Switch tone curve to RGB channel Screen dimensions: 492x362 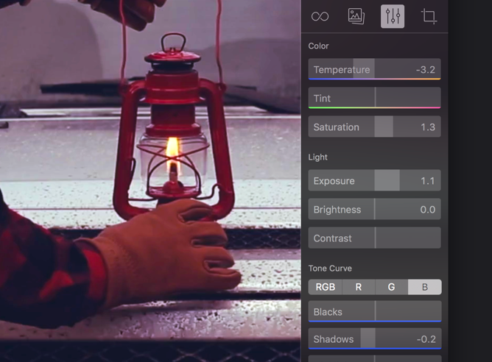tap(325, 287)
